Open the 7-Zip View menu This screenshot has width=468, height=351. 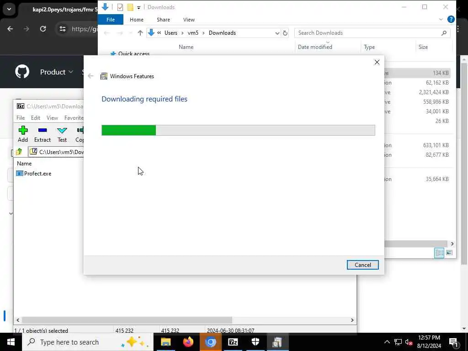(x=52, y=118)
